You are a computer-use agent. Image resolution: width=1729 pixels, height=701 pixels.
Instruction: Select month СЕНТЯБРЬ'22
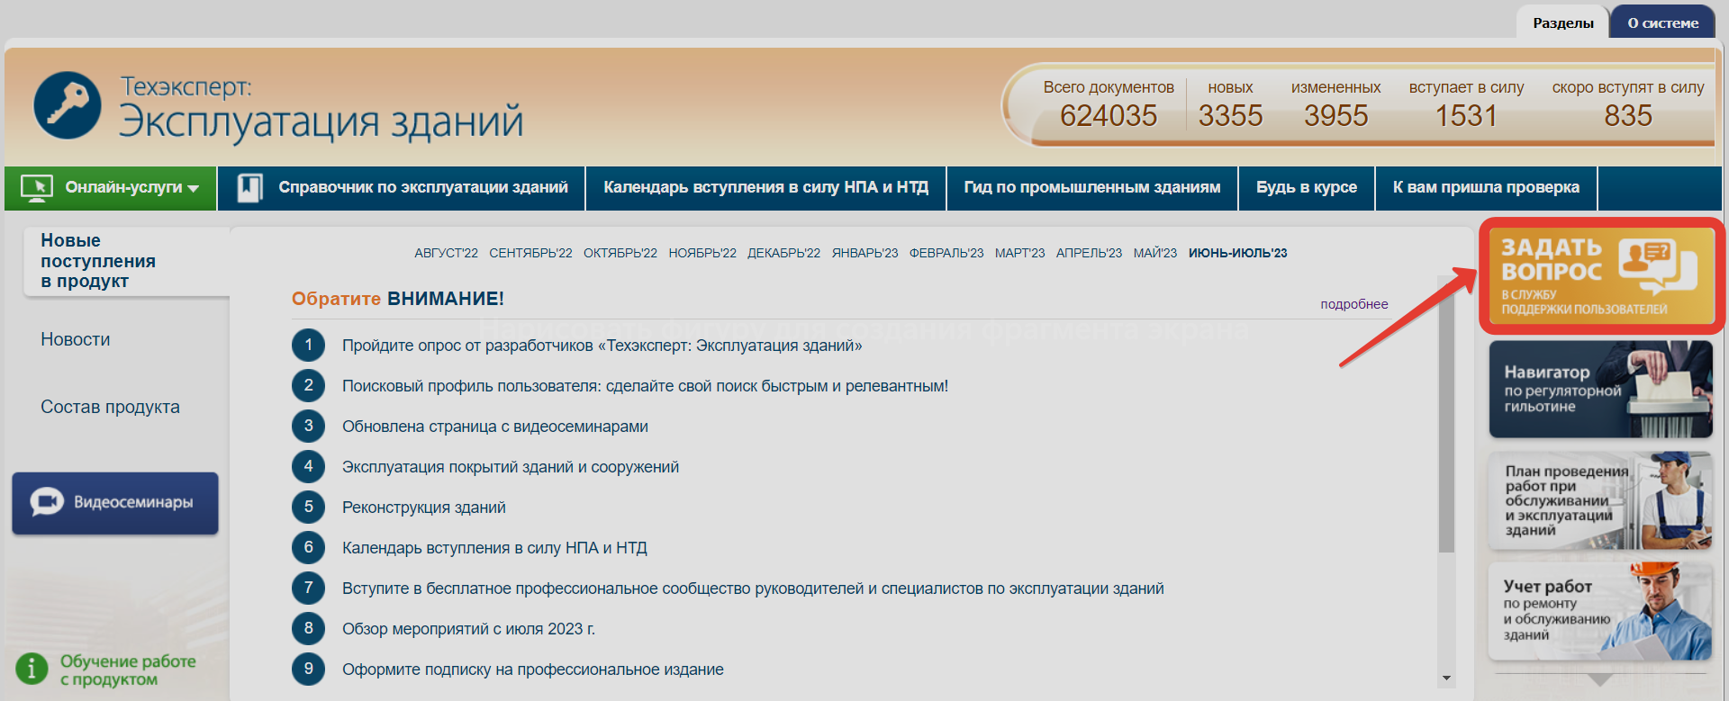click(530, 253)
